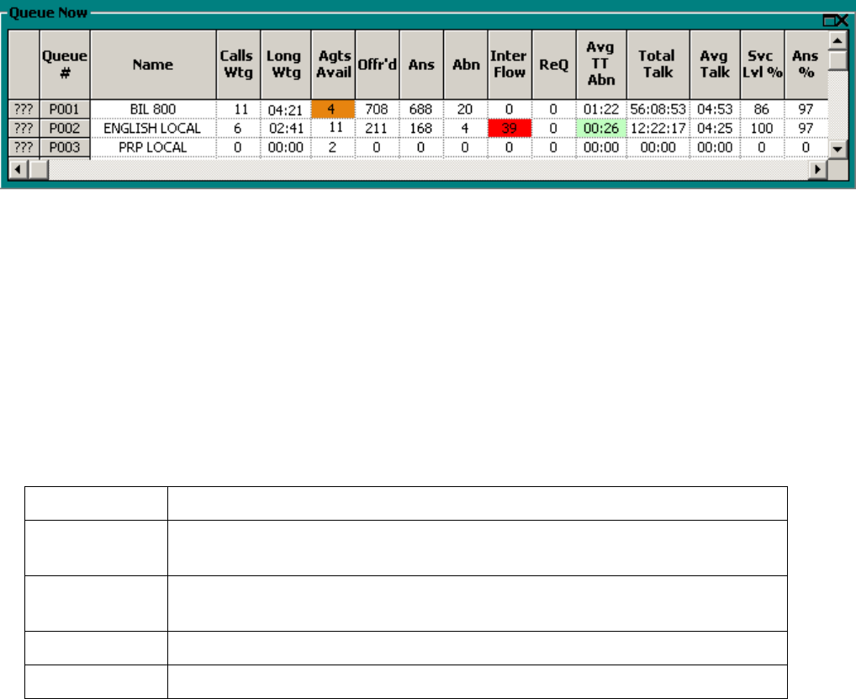Close the Queue Now panel

[x=843, y=21]
